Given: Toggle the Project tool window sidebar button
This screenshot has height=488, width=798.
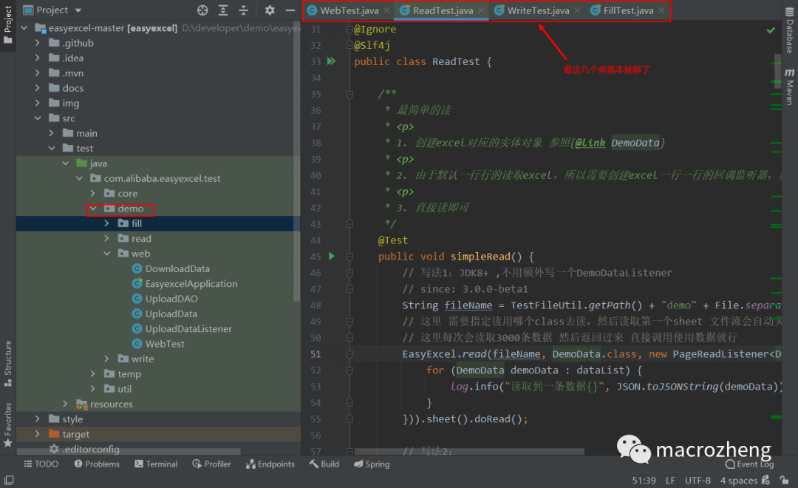Looking at the screenshot, I should tap(7, 24).
